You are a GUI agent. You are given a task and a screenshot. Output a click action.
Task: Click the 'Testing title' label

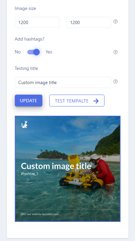26,68
